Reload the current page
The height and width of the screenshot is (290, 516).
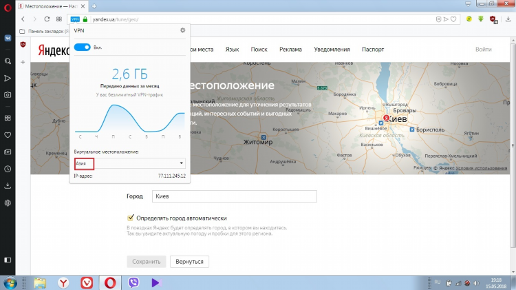coord(47,19)
